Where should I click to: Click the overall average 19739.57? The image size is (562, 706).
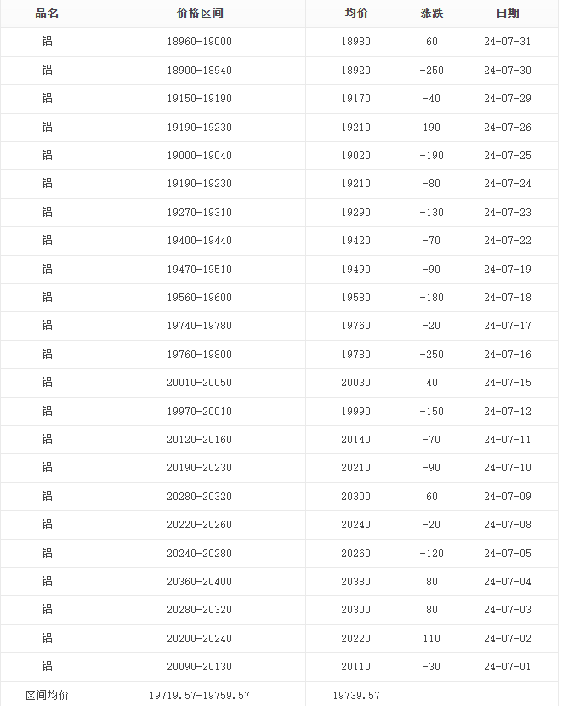click(x=355, y=696)
